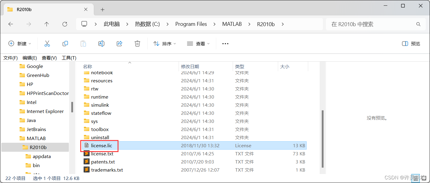Viewport: 430px width, 183px height.
Task: Select the runtime folder row
Action: [x=194, y=97]
